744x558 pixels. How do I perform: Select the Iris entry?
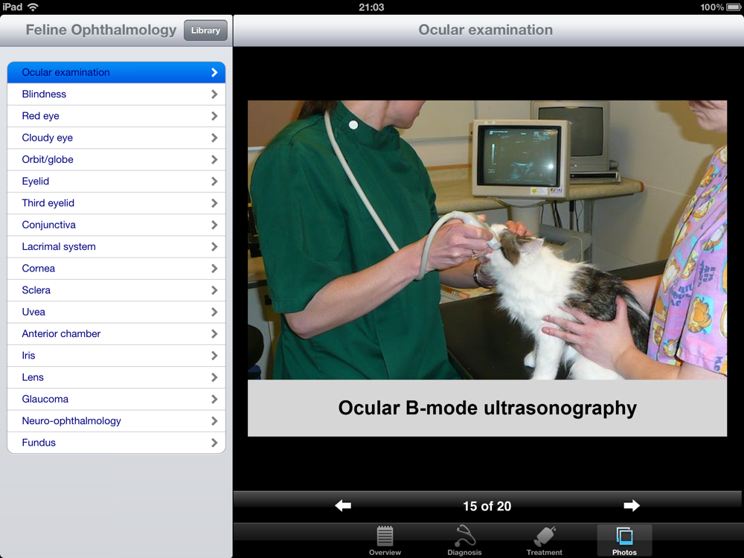[116, 356]
